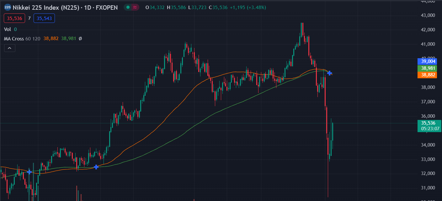Image resolution: width=442 pixels, height=201 pixels.
Task: Open the Nikkei 225 Index symbol title
Action: [x=65, y=7]
